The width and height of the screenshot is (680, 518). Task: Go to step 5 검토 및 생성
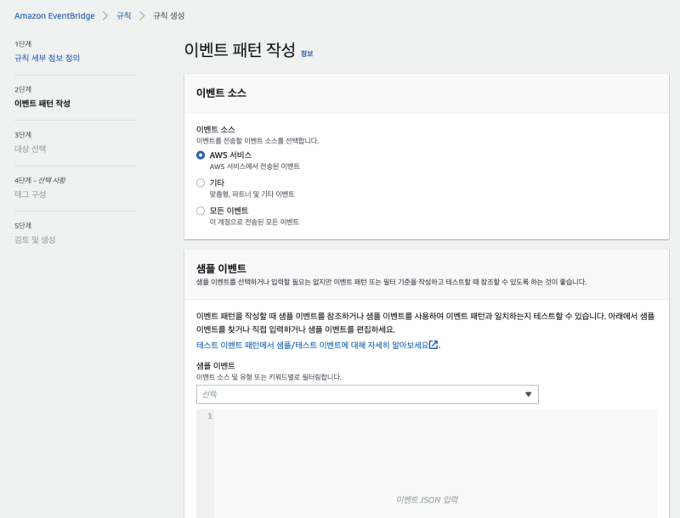pos(35,240)
